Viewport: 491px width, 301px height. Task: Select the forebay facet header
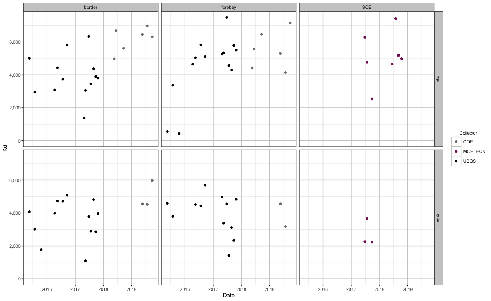click(228, 7)
